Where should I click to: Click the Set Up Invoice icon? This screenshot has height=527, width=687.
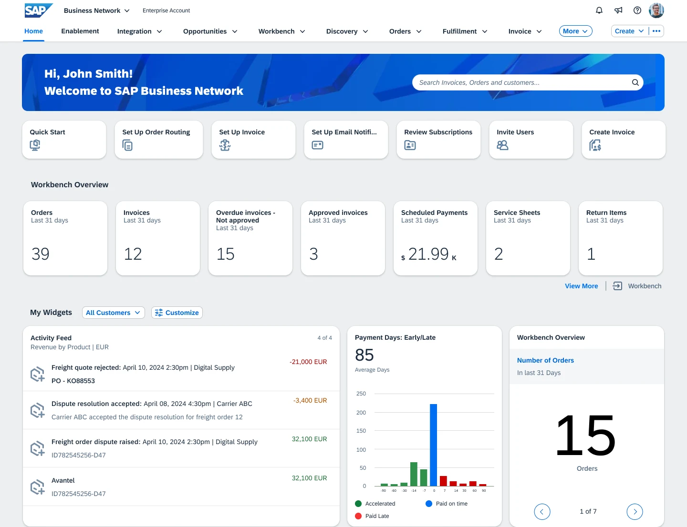point(225,145)
